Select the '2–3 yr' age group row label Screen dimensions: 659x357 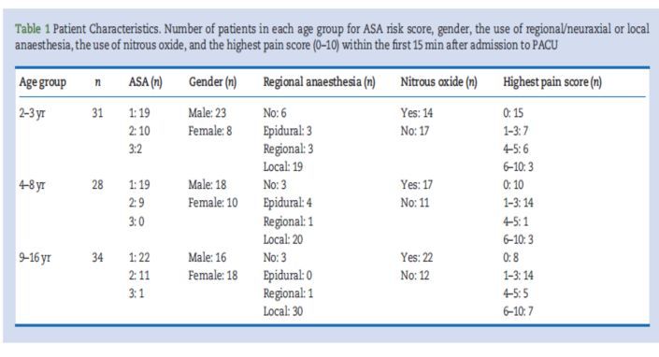coord(32,113)
